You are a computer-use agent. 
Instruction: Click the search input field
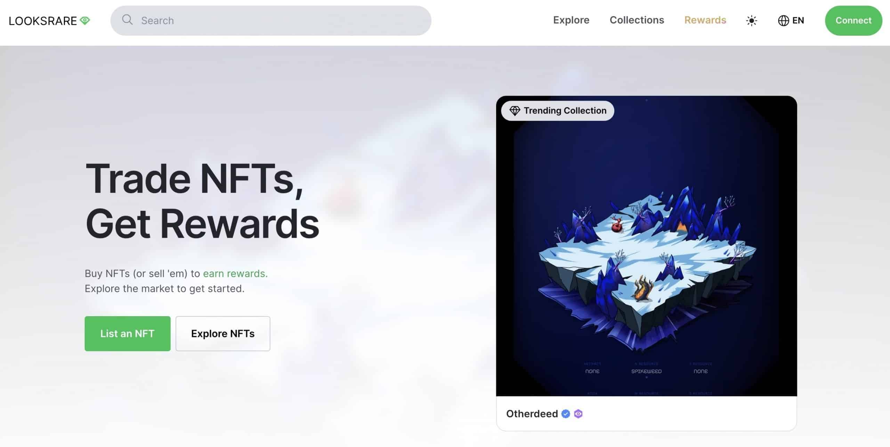271,20
